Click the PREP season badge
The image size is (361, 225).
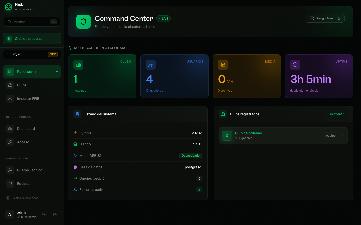click(53, 54)
